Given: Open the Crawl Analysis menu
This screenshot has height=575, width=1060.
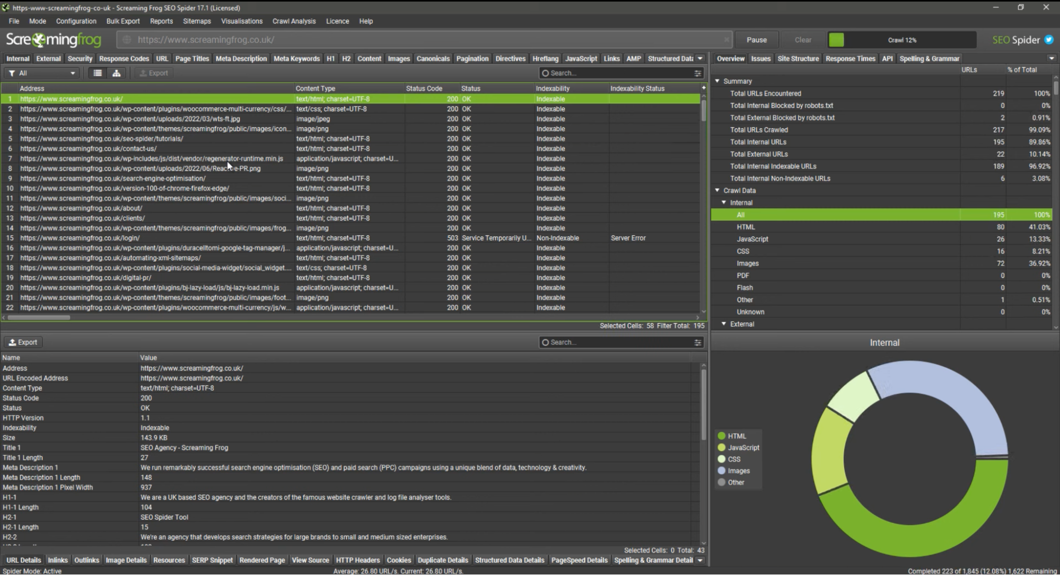Looking at the screenshot, I should tap(293, 21).
